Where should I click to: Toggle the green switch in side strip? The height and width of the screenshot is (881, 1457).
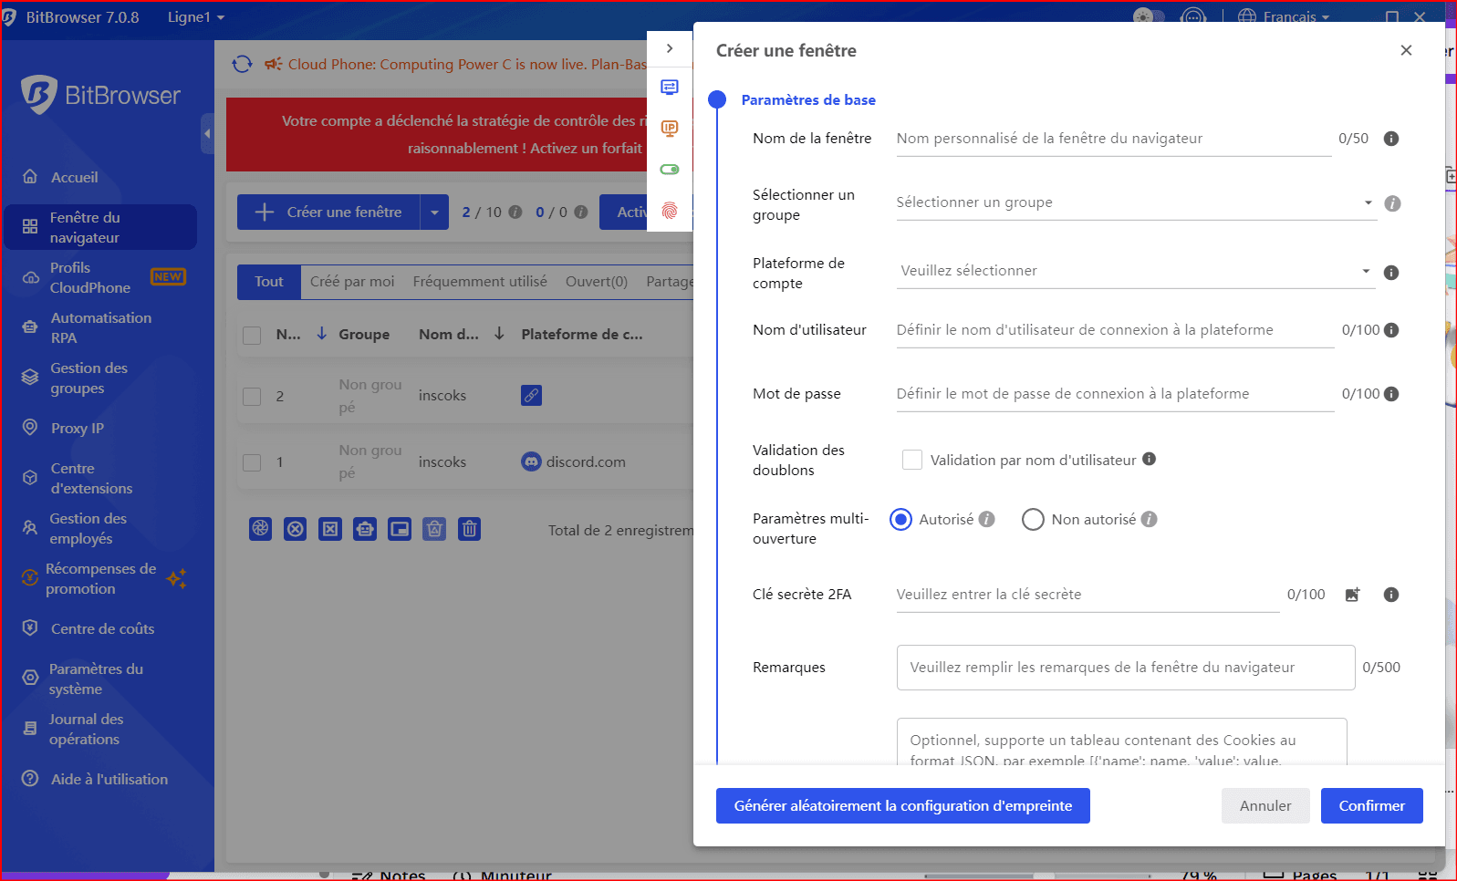670,170
